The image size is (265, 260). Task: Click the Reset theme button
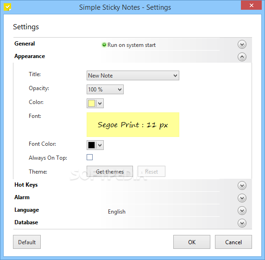point(151,171)
